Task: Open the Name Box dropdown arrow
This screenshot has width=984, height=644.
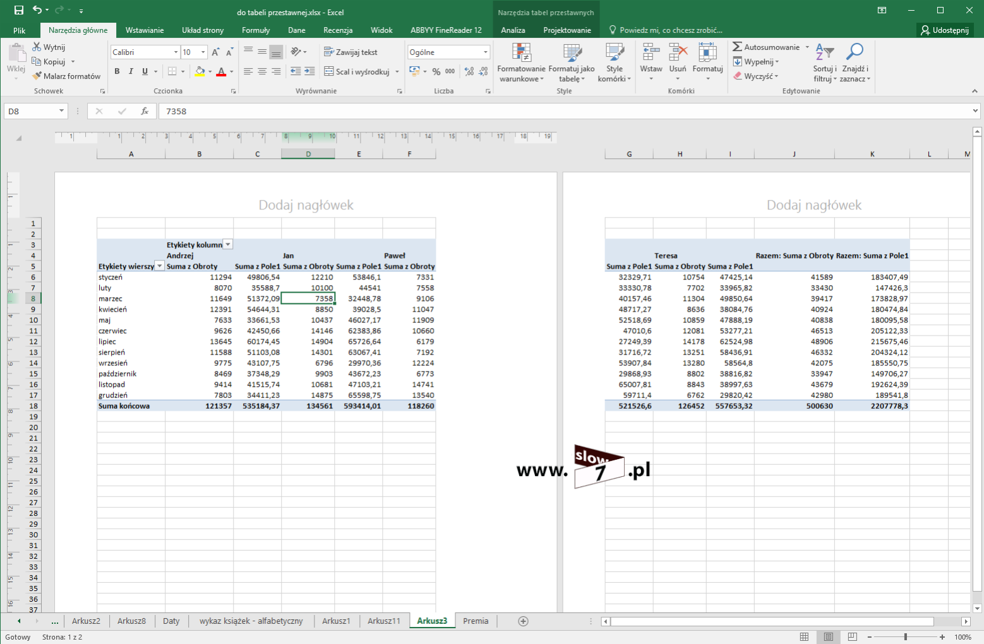Action: 61,111
